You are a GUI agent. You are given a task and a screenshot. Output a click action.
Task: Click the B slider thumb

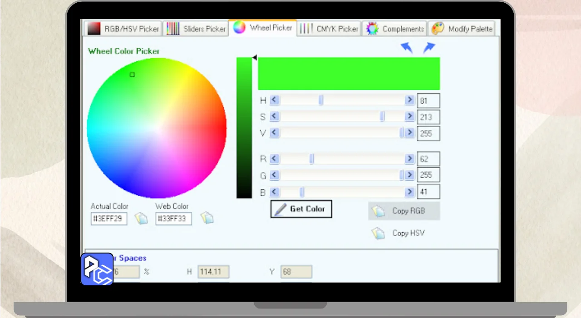click(x=302, y=192)
